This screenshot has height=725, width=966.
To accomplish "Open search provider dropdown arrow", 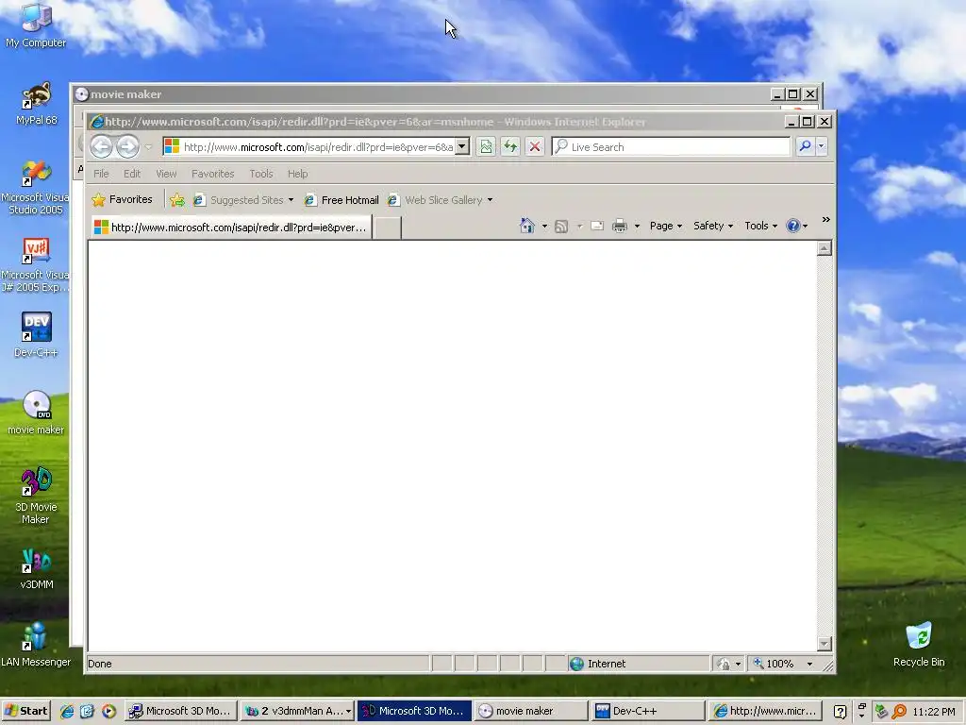I will [x=822, y=146].
